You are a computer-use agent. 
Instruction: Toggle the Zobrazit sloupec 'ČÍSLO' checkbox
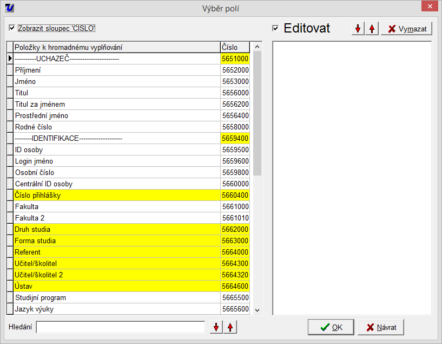pyautogui.click(x=12, y=28)
